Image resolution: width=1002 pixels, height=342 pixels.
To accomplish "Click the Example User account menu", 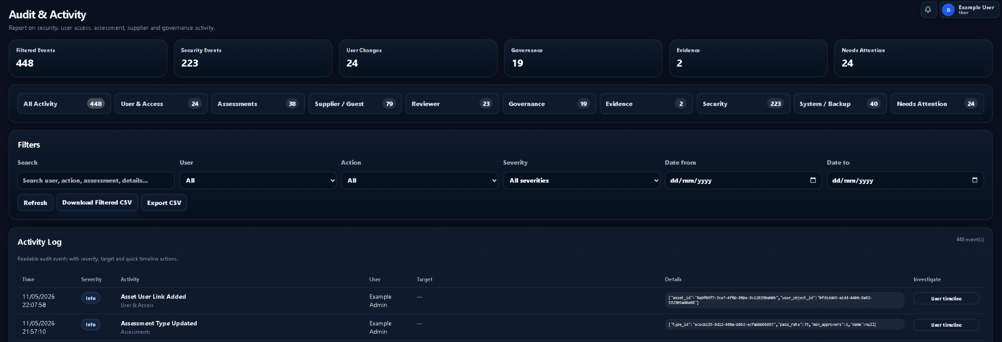I will [x=969, y=10].
